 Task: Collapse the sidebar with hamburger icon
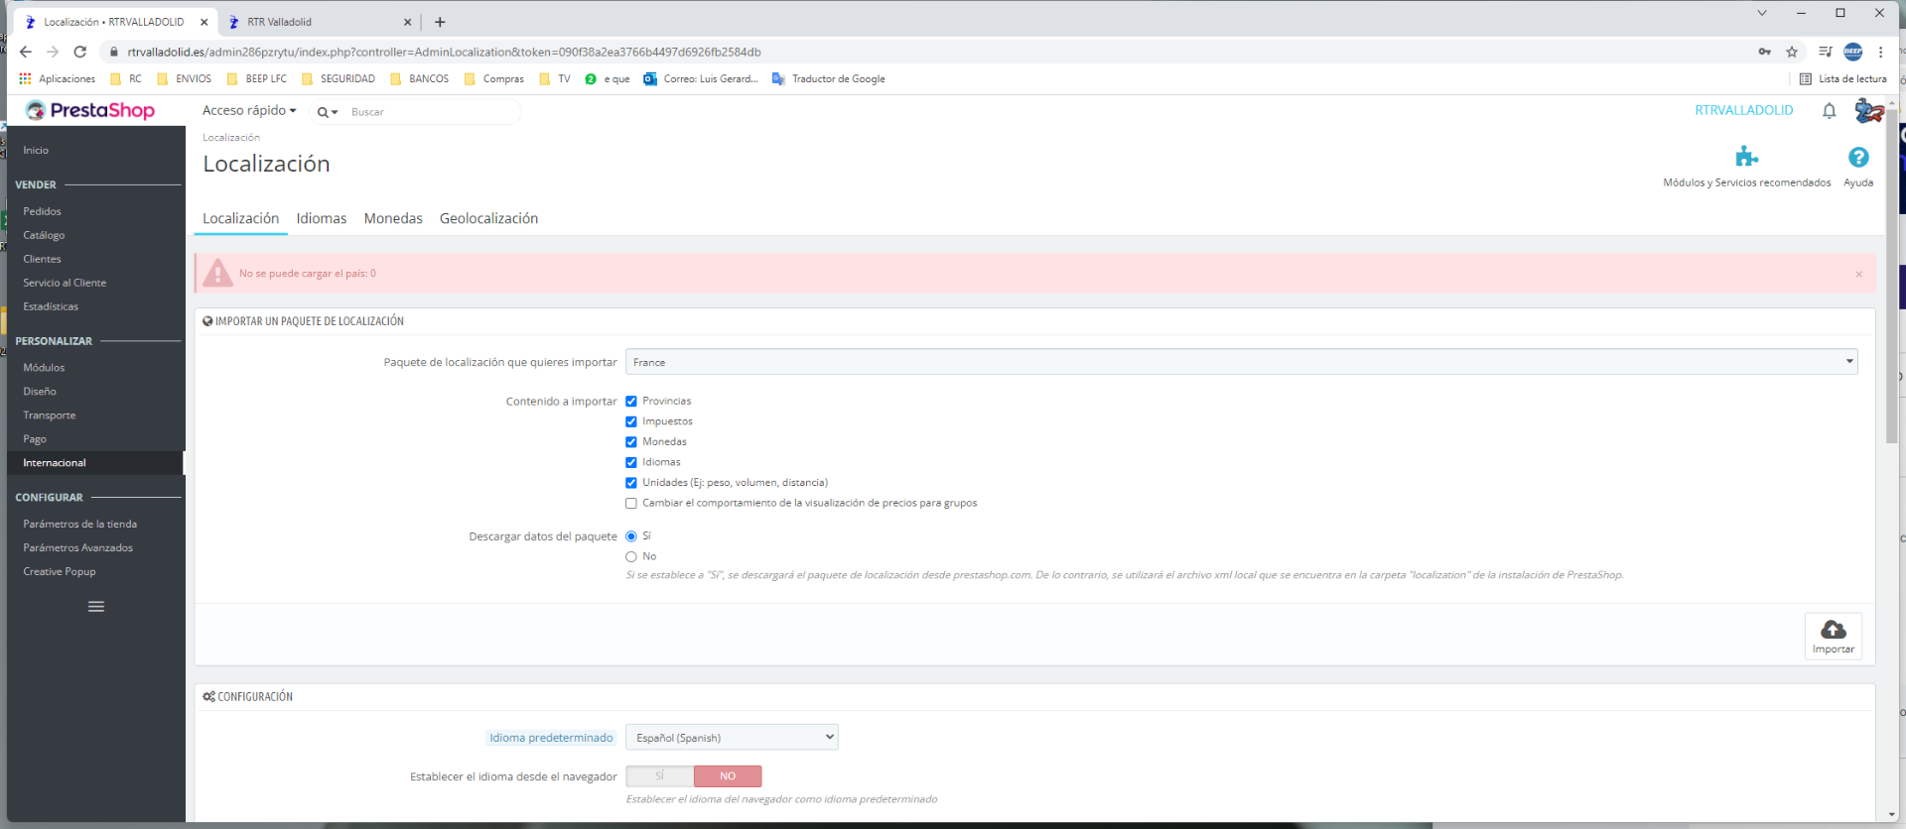(x=96, y=606)
